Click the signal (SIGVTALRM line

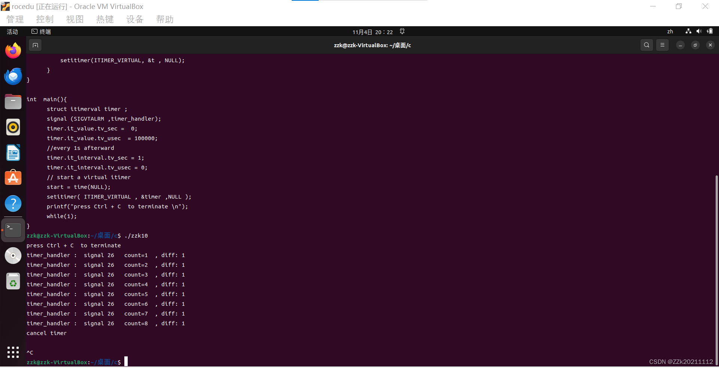coord(104,119)
